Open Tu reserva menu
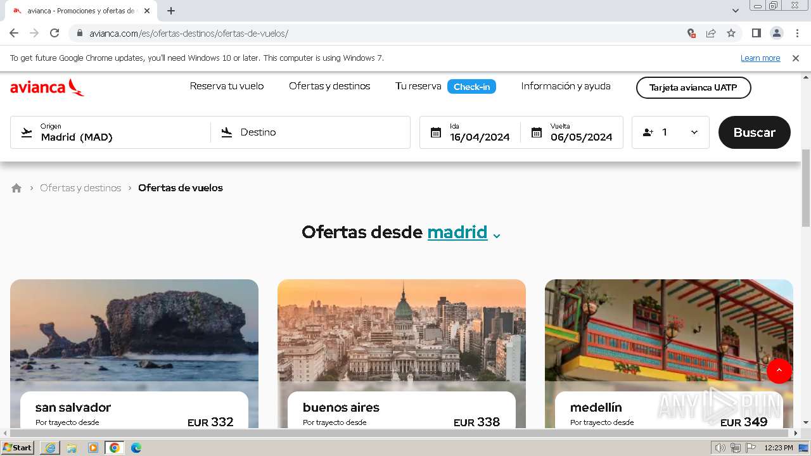Viewport: 811px width, 456px height. [x=418, y=86]
